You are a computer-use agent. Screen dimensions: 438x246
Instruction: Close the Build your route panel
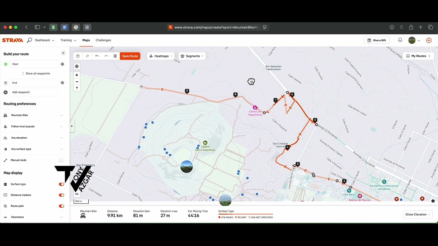(x=63, y=53)
